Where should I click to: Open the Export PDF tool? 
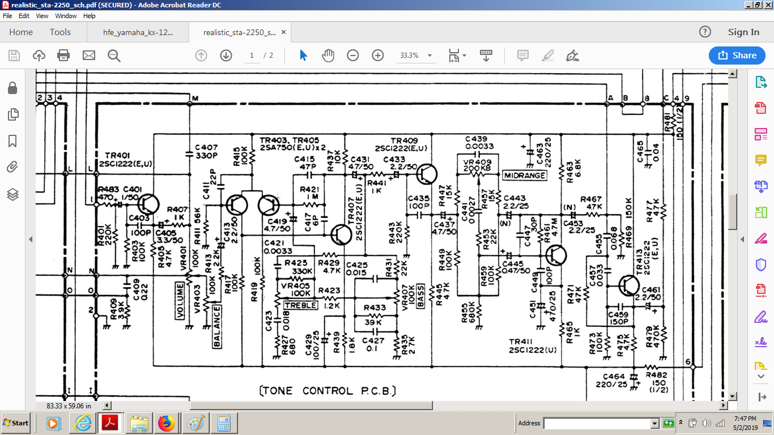pos(760,82)
